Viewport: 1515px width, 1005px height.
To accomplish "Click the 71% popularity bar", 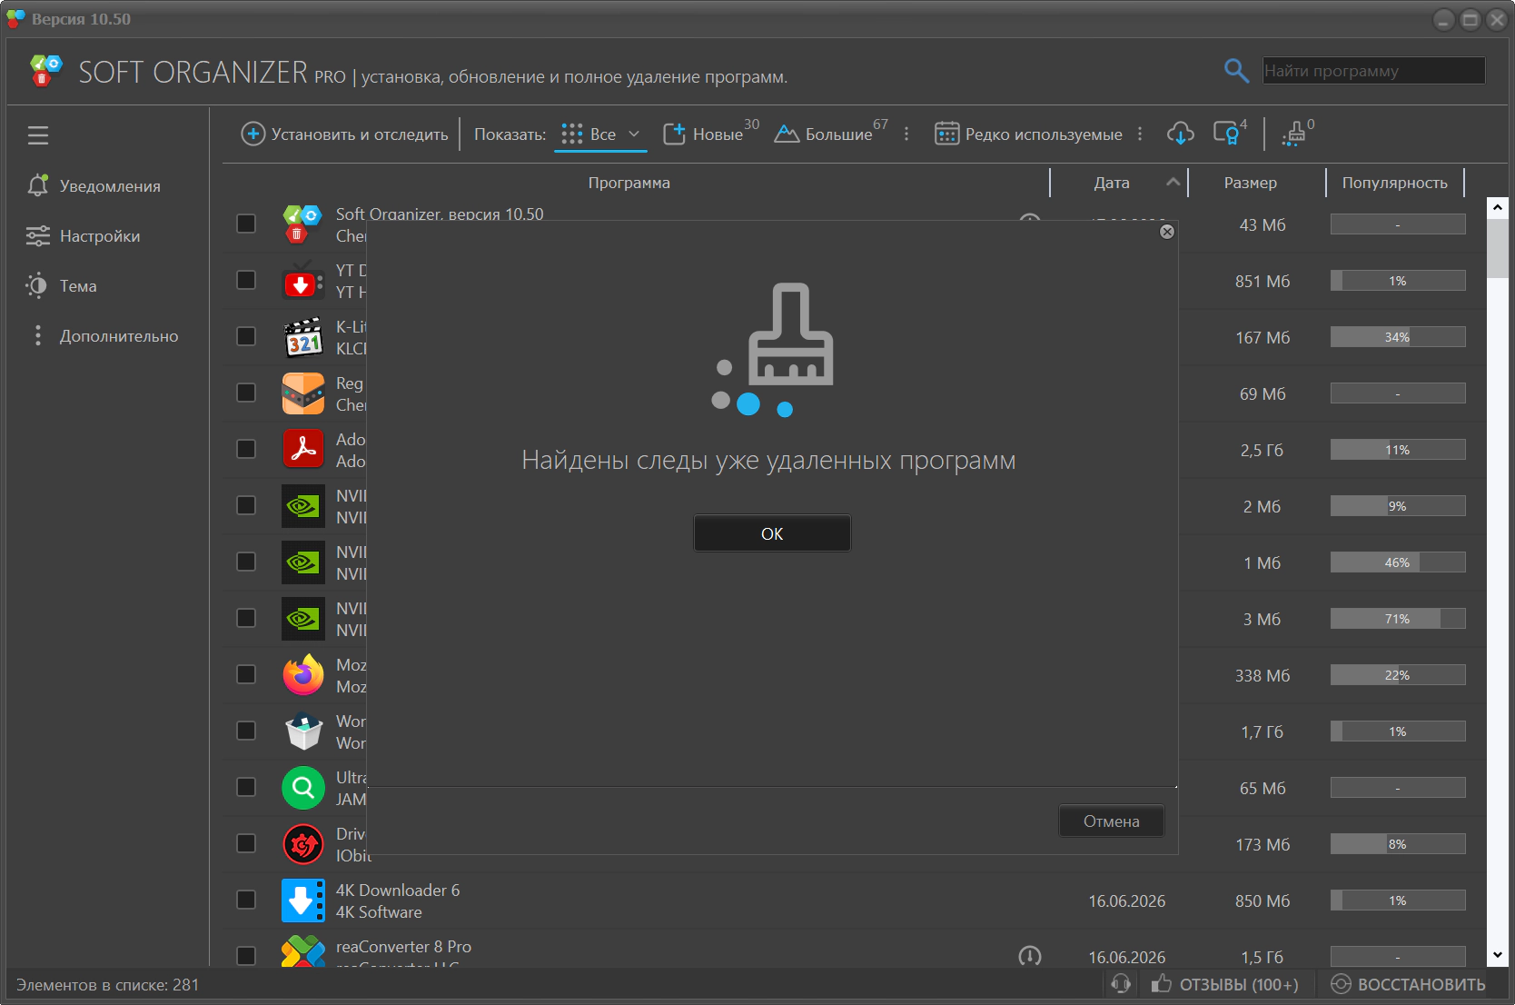I will pos(1398,619).
